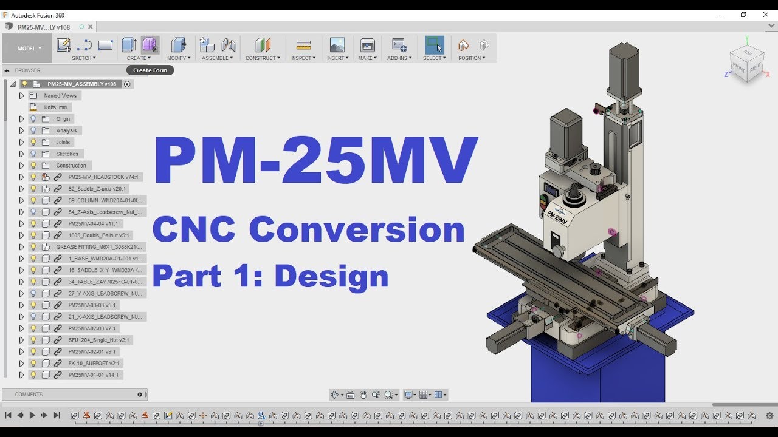Image resolution: width=778 pixels, height=437 pixels.
Task: Click the add comment button in Comments panel
Action: (x=139, y=395)
